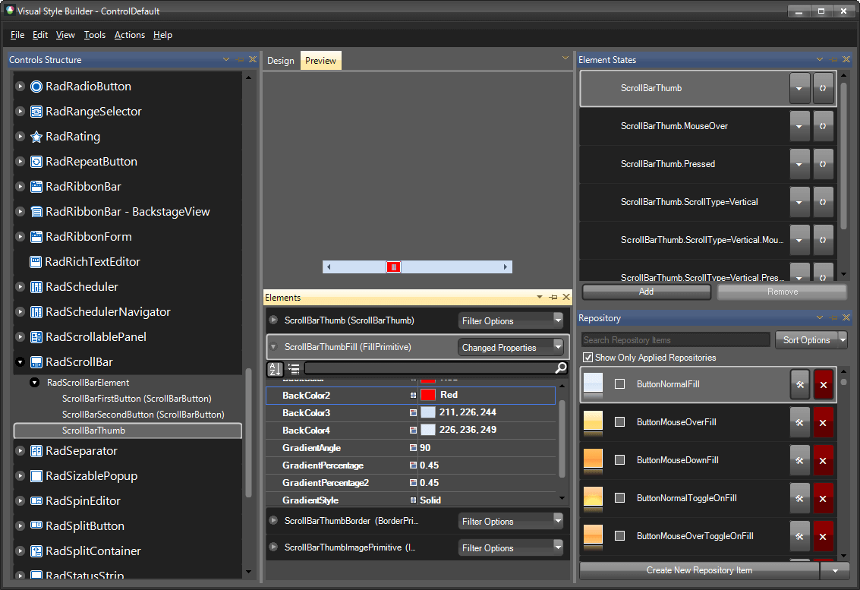Toggle Show Only Applied Repositories
Image resolution: width=860 pixels, height=590 pixels.
(588, 357)
